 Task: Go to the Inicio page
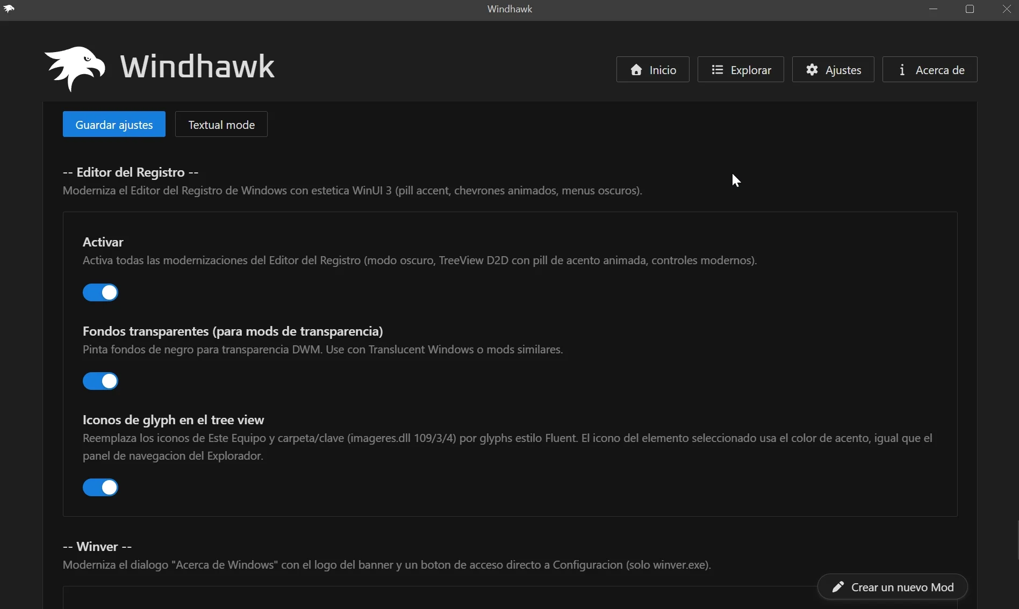tap(652, 70)
